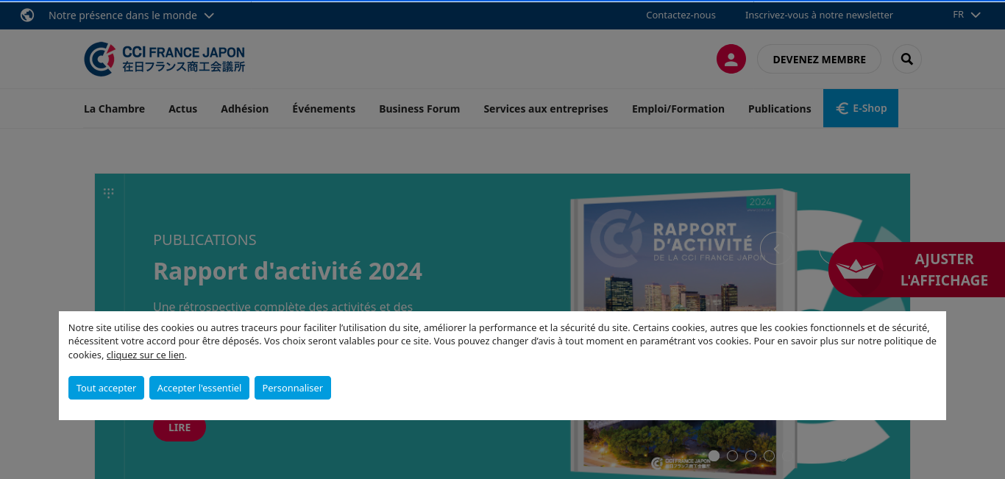The image size is (1005, 479).
Task: Click the 'LIRE' button on the slide
Action: coord(180,427)
